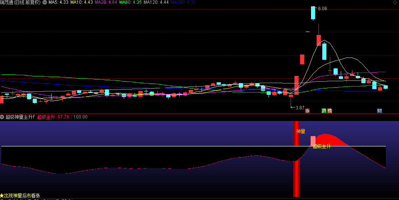Click the yellow star beside 出现神量后市看涨
The image size is (399, 200).
(x=2, y=195)
